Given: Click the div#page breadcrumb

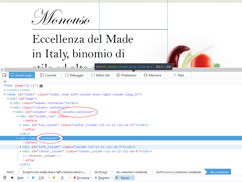Looking at the screenshot, I should (101, 172).
